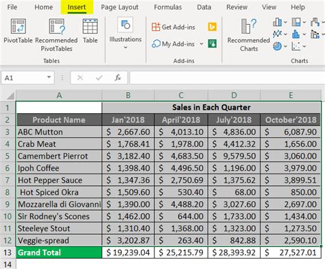Switch to the Home tab
The image size is (325, 269).
44,7
